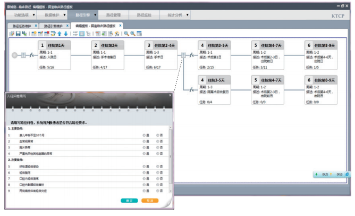Select 是 for question 1 about infant age
Image resolution: width=355 pixels, height=216 pixels.
tap(144, 136)
